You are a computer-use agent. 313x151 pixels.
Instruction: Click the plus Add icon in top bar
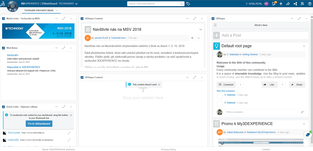(281, 4)
